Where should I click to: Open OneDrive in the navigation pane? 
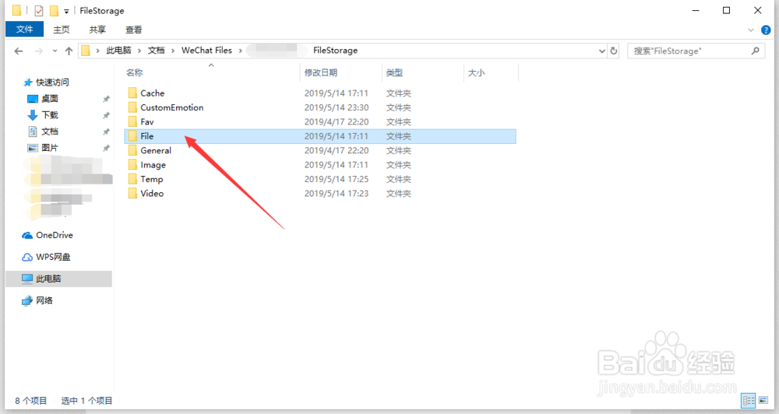pos(48,235)
